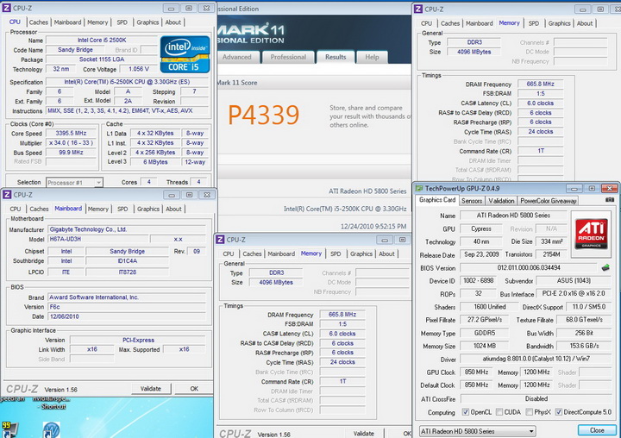Click the Manufacturer field 'Gigabyte Technology Co., Ltd.'
Image resolution: width=621 pixels, height=438 pixels.
point(127,229)
